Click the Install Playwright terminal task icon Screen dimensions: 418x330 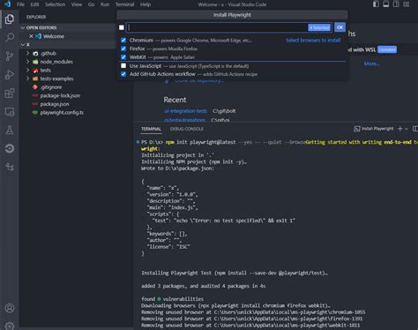pos(357,129)
